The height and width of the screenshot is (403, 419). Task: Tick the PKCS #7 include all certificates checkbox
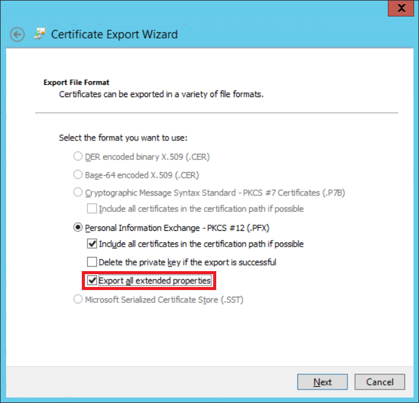tap(92, 209)
